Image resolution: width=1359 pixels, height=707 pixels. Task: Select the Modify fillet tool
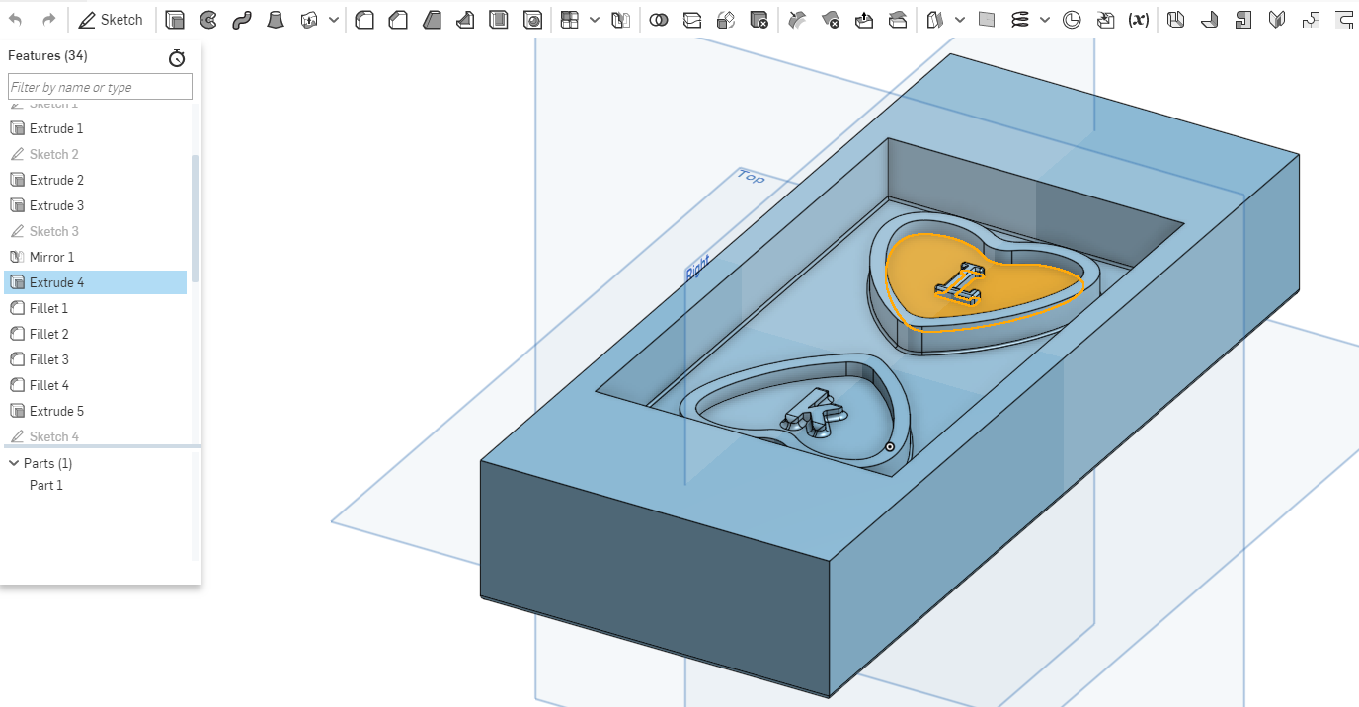coord(797,19)
